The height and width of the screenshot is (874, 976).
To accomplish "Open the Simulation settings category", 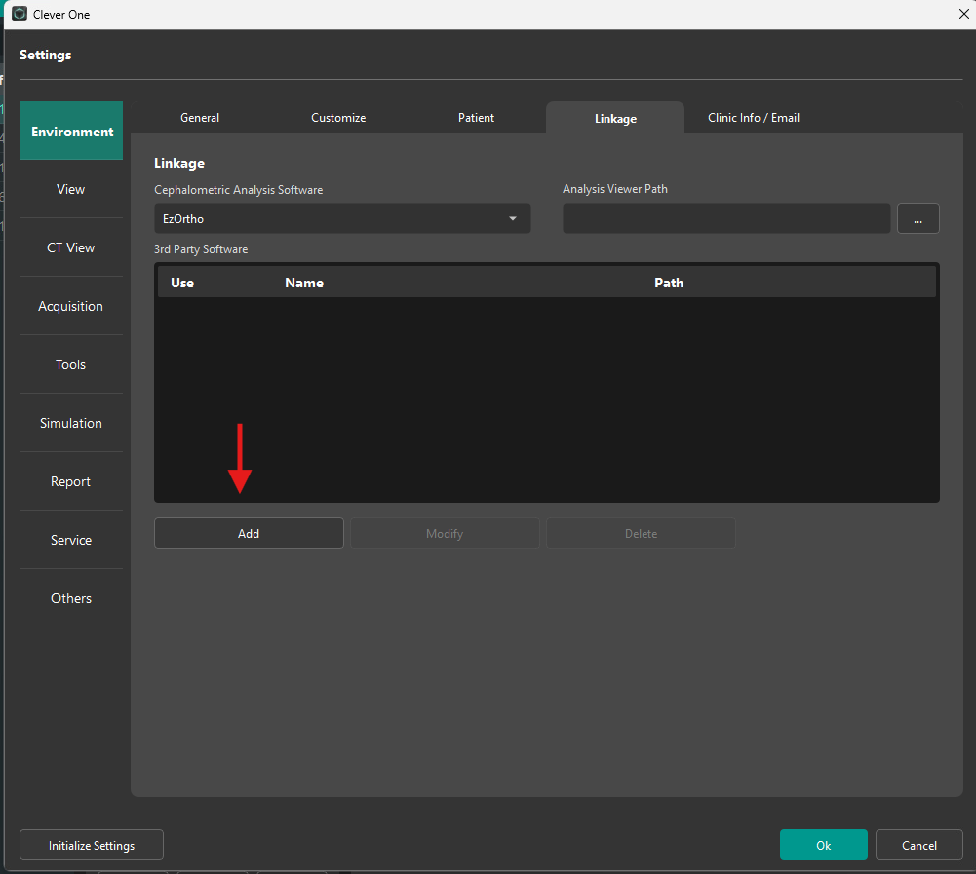I will [71, 423].
